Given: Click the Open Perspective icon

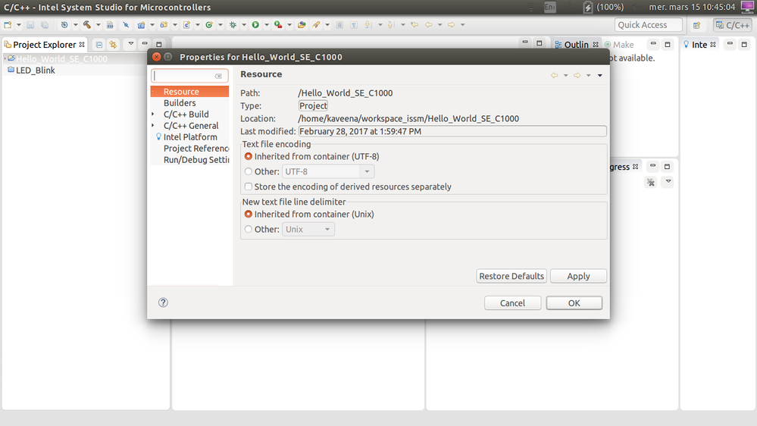Looking at the screenshot, I should point(696,25).
